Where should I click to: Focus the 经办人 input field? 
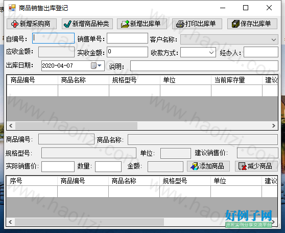coord(261,52)
